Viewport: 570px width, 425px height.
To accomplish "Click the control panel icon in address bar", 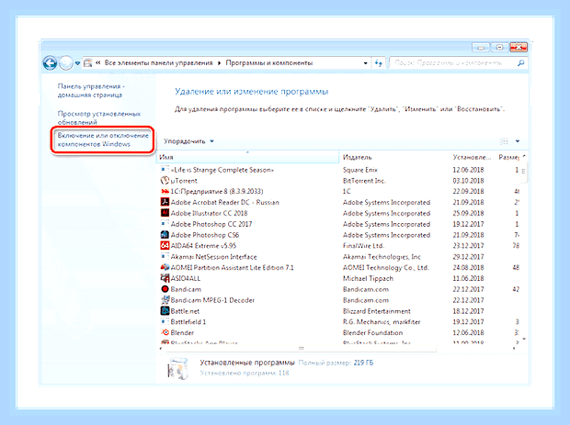I will [x=87, y=63].
